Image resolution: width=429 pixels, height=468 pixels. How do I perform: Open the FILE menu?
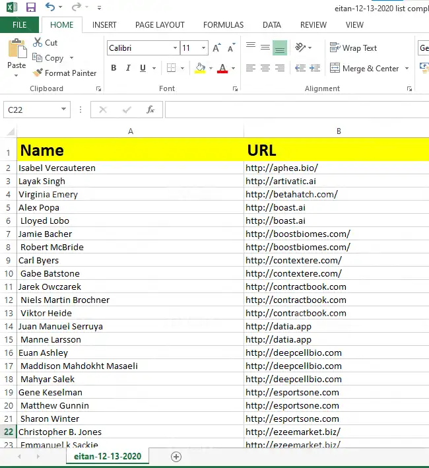[20, 25]
